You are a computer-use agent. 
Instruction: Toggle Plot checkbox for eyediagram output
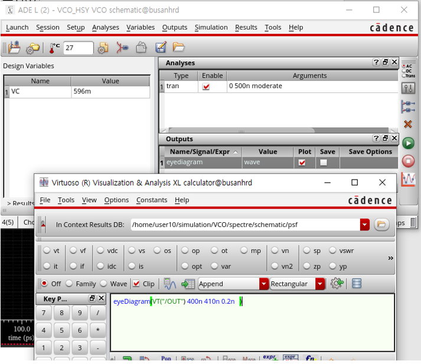(x=302, y=162)
